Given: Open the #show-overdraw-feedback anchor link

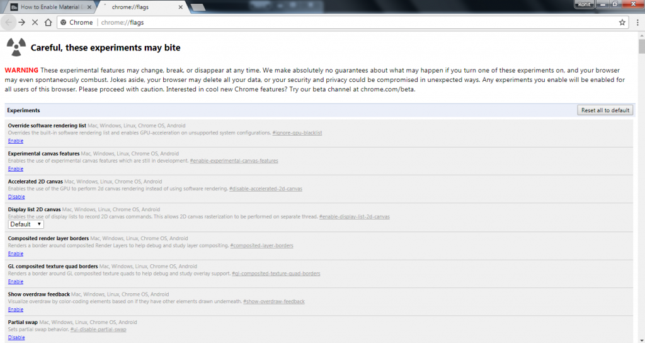Looking at the screenshot, I should tap(274, 301).
